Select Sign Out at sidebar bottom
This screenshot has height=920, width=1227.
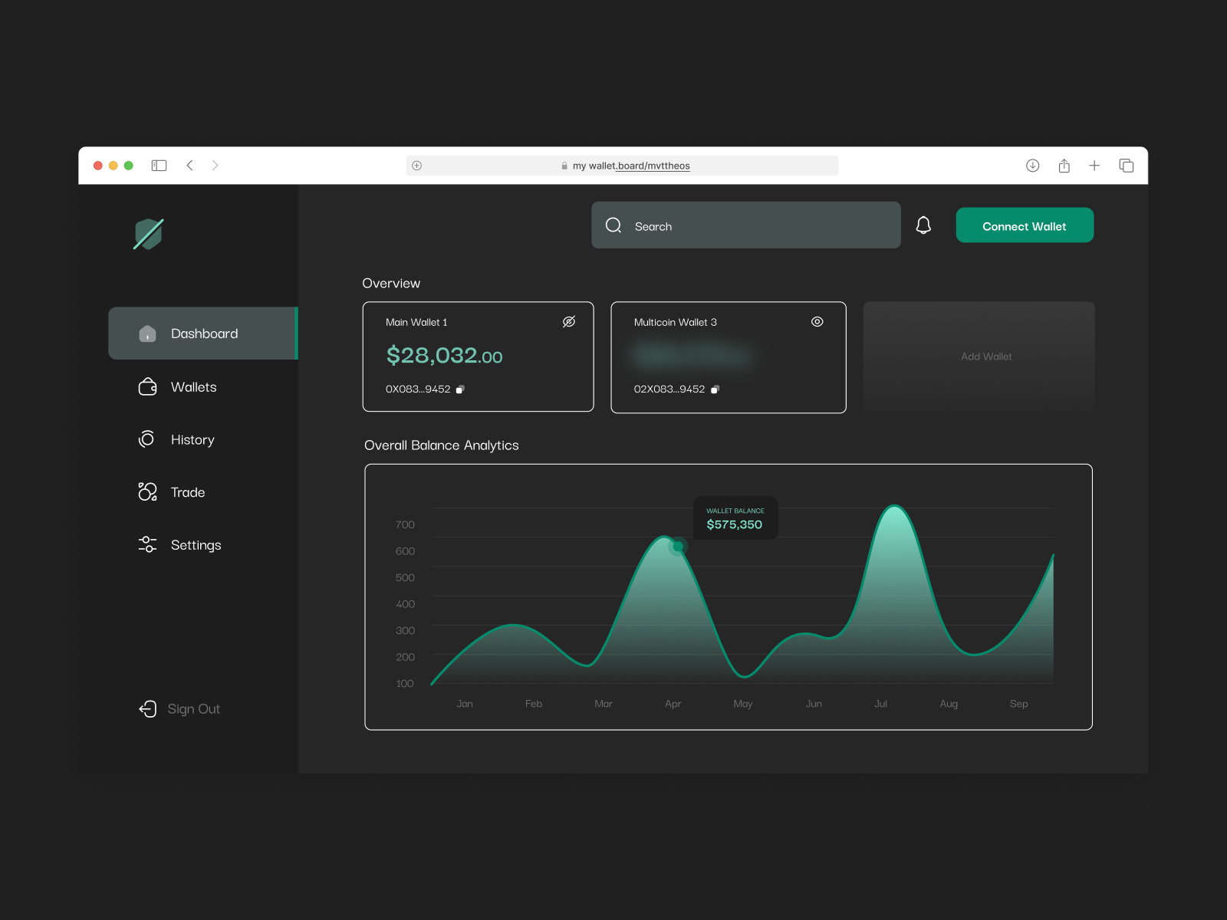[192, 708]
